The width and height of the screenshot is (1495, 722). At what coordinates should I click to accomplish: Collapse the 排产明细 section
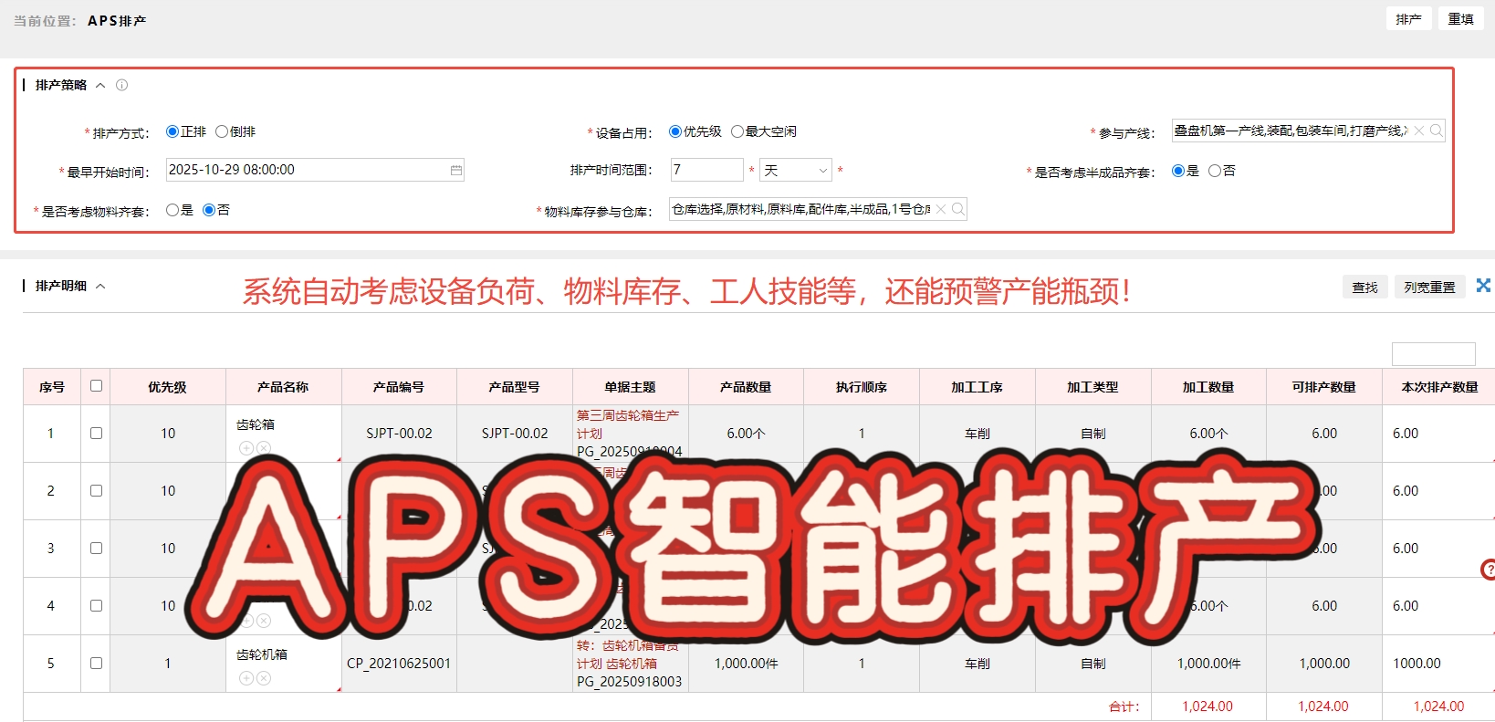click(x=100, y=286)
